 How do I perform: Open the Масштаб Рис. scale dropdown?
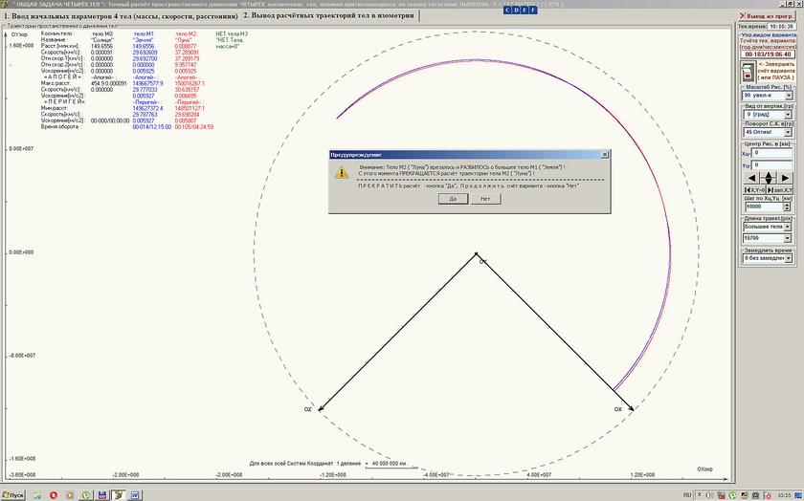pos(790,96)
